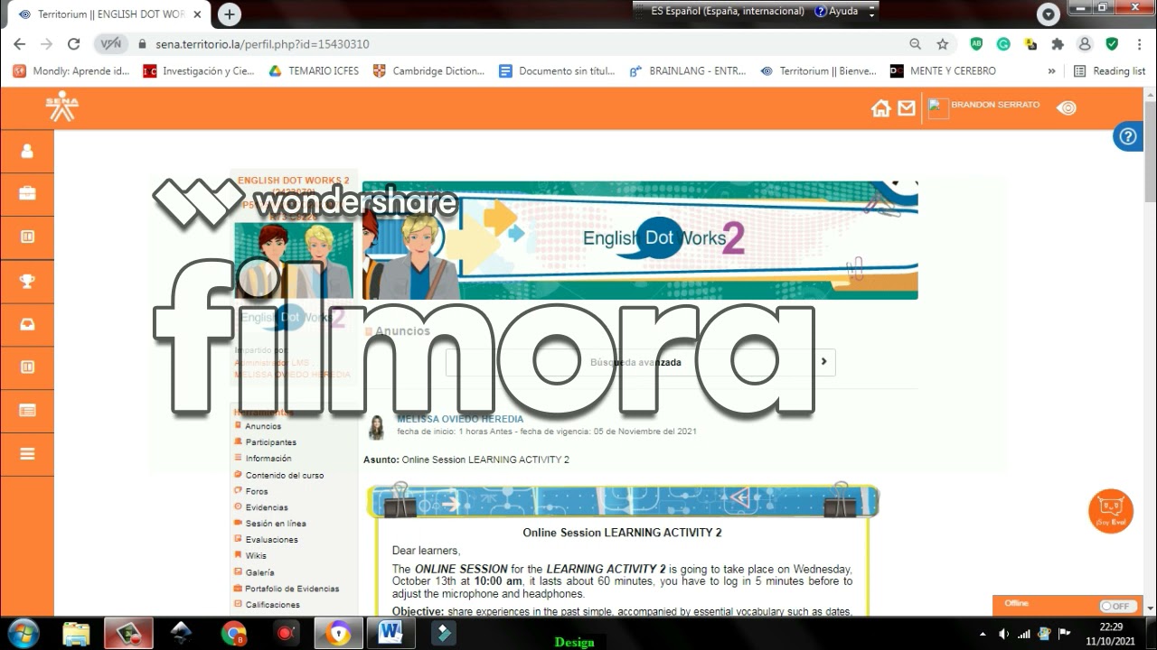Open the TEMARIO ICFES bookmark
Viewport: 1157px width, 650px height.
click(314, 70)
